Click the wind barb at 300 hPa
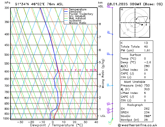165x127 pixels. point(110,7)
